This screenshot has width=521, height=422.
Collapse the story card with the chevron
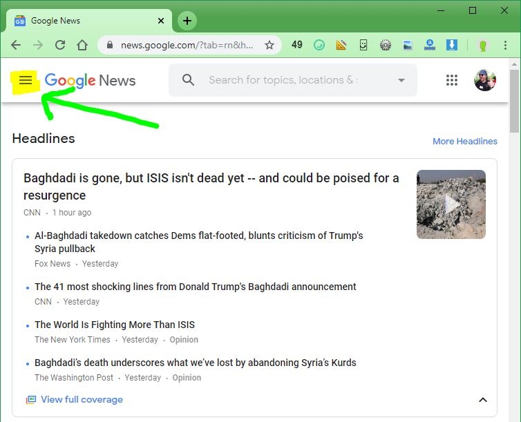tap(483, 400)
